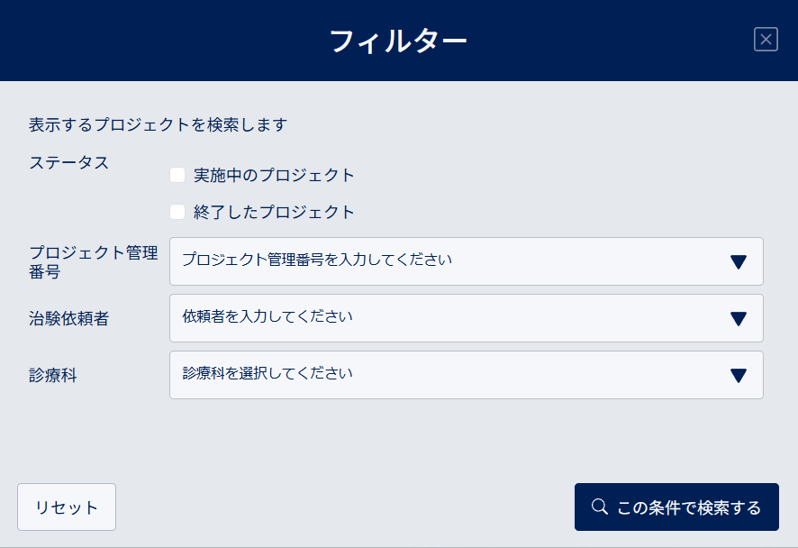Close the フィルター dialog with X icon

(x=766, y=40)
